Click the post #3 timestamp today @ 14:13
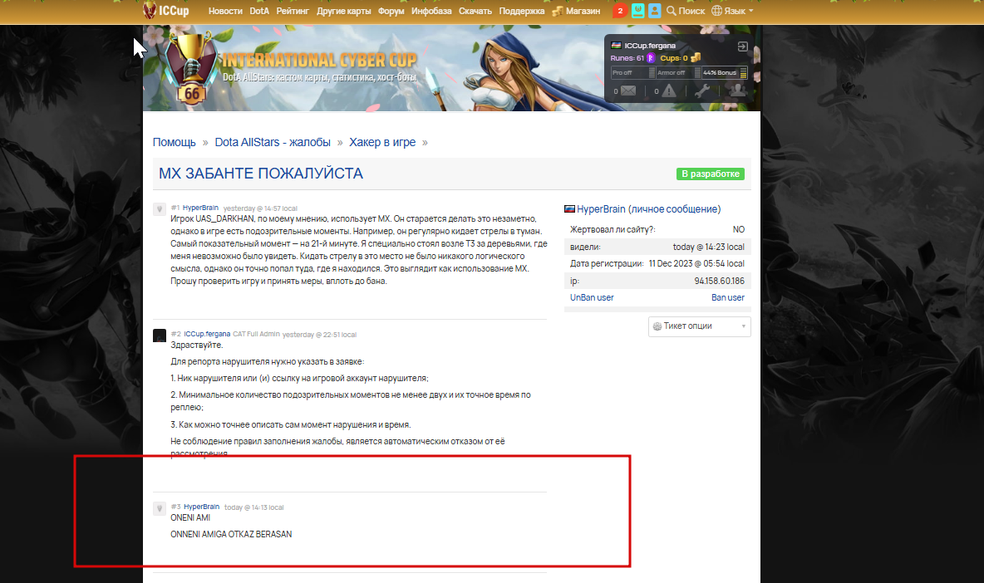Image resolution: width=984 pixels, height=583 pixels. (x=254, y=507)
